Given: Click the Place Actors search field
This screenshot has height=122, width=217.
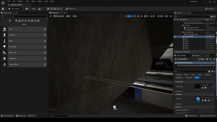Looking at the screenshot, I should 24,17.
